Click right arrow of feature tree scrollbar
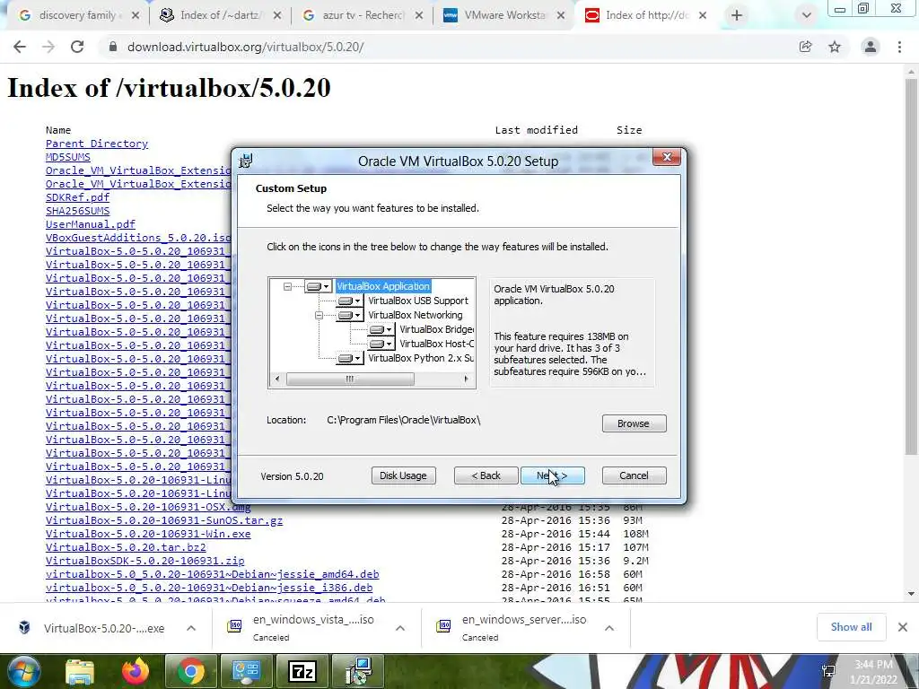The width and height of the screenshot is (919, 689). coord(466,379)
